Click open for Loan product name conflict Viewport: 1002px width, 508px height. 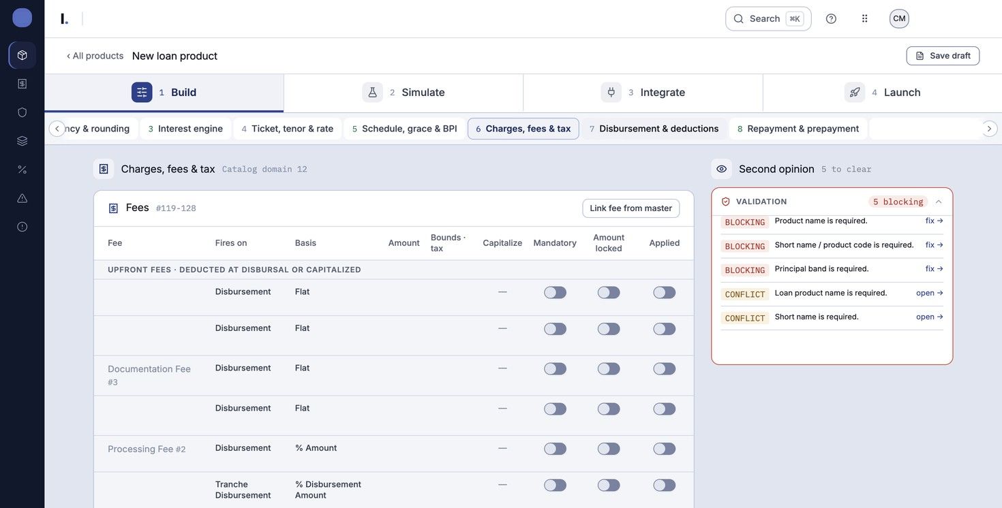point(930,293)
